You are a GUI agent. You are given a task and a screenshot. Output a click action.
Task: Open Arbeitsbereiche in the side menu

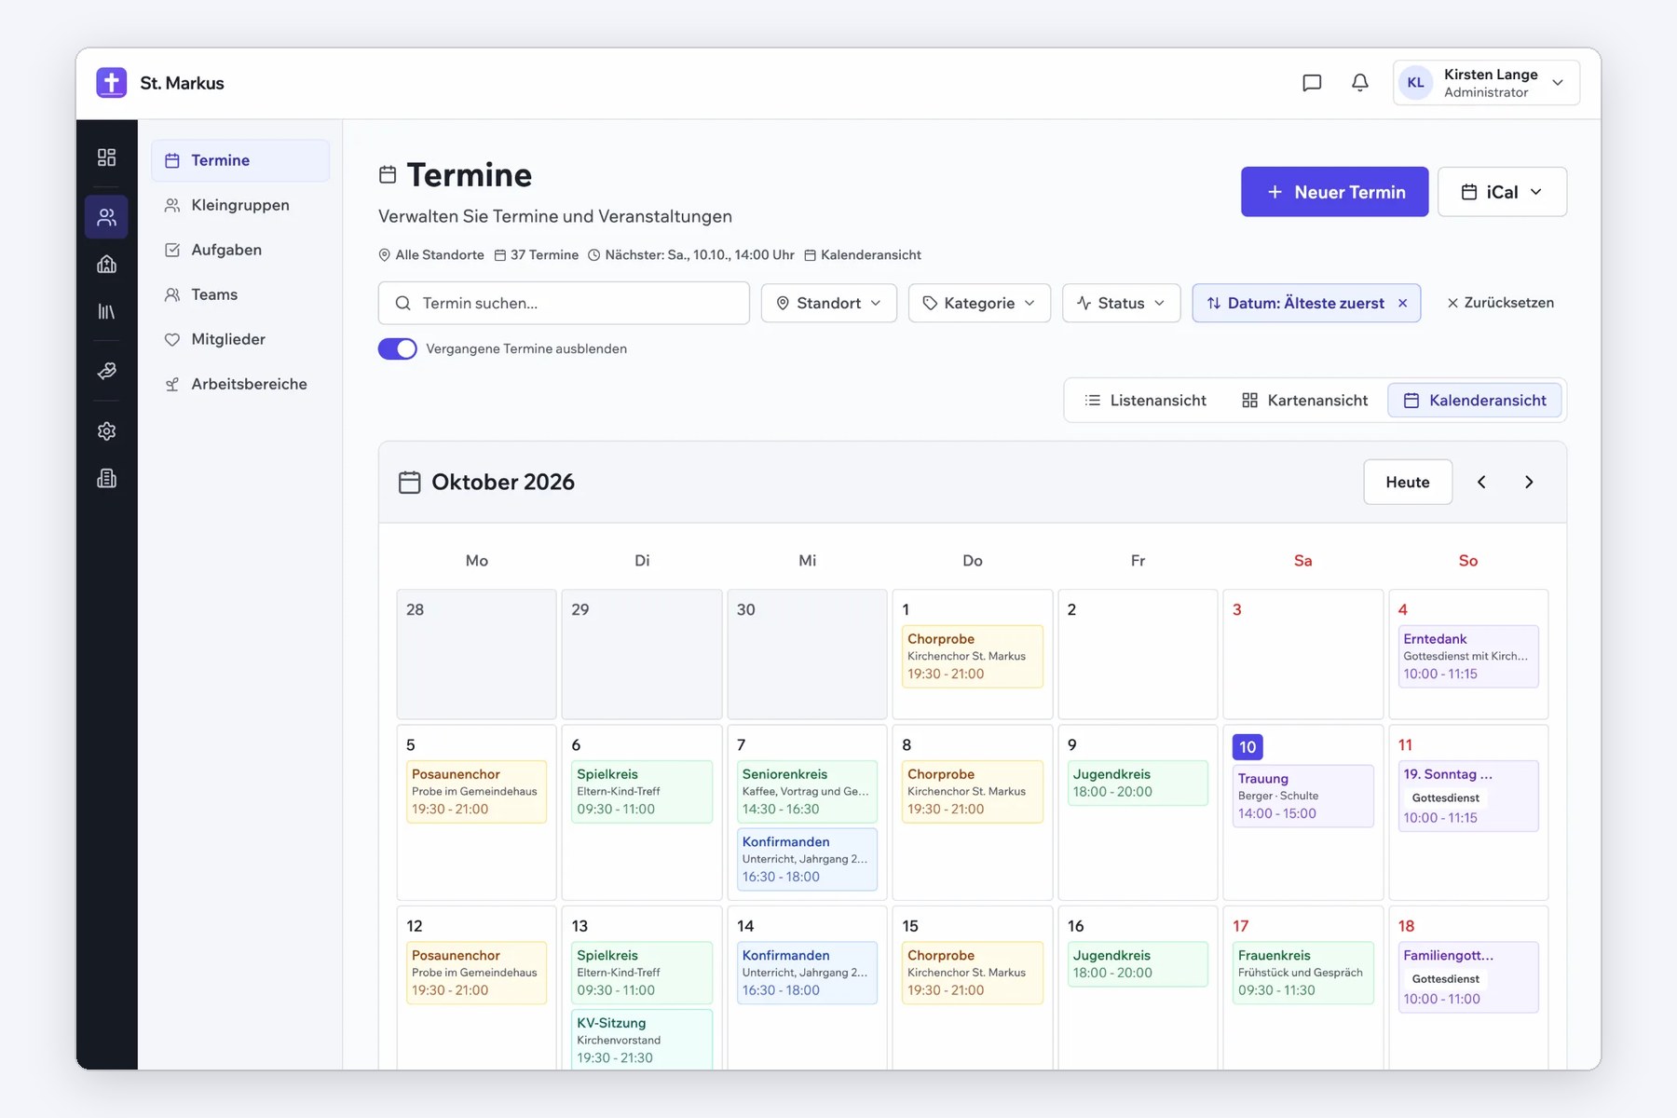click(x=240, y=384)
